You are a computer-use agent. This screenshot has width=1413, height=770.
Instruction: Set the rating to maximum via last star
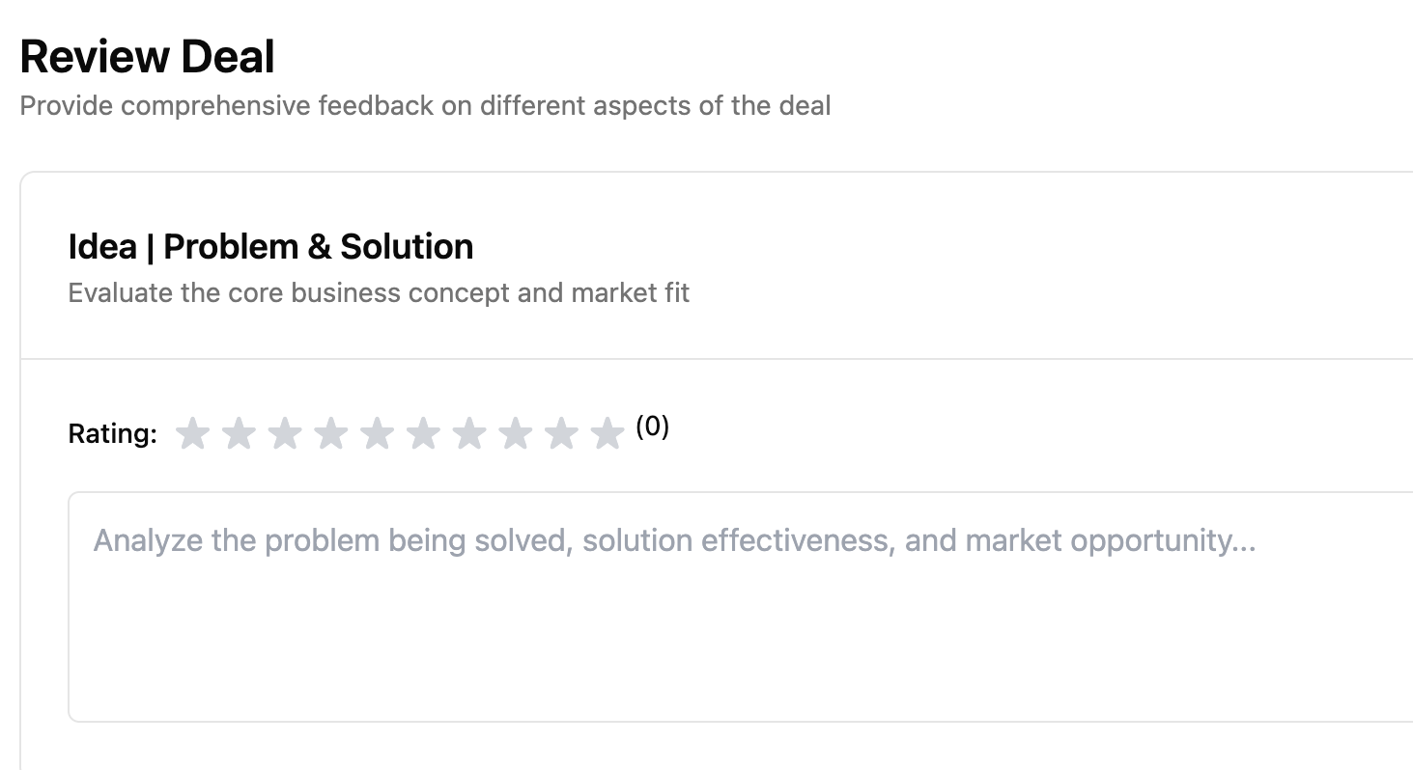(608, 433)
